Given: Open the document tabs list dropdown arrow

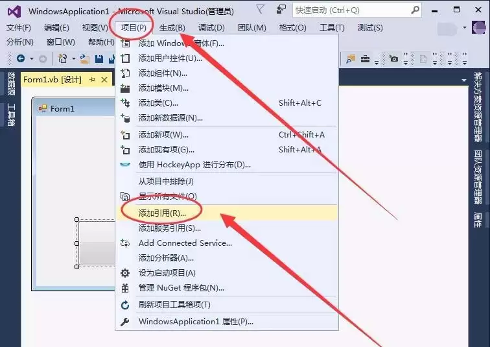Looking at the screenshot, I should (x=464, y=80).
